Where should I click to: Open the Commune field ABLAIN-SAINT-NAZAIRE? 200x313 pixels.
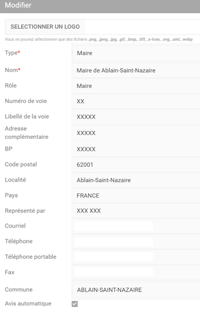(136, 290)
